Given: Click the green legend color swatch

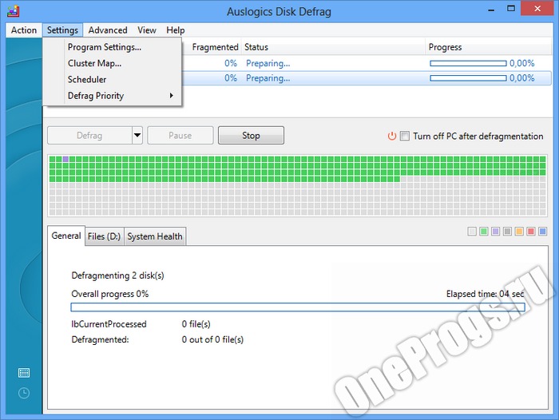Looking at the screenshot, I should pyautogui.click(x=484, y=232).
